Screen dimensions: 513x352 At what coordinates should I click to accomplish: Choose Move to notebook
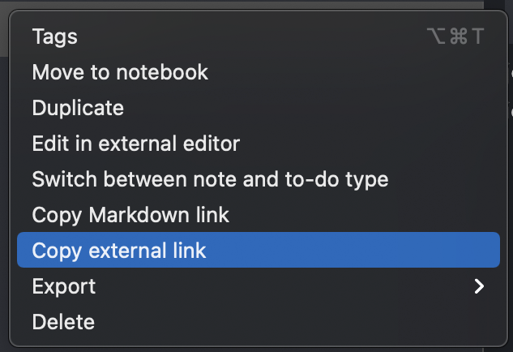tap(259, 71)
